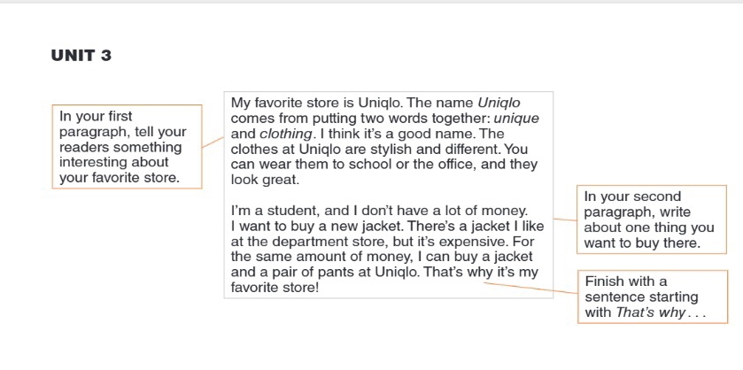Click the 'In your first paragraph' callout box
This screenshot has width=743, height=370.
124,147
